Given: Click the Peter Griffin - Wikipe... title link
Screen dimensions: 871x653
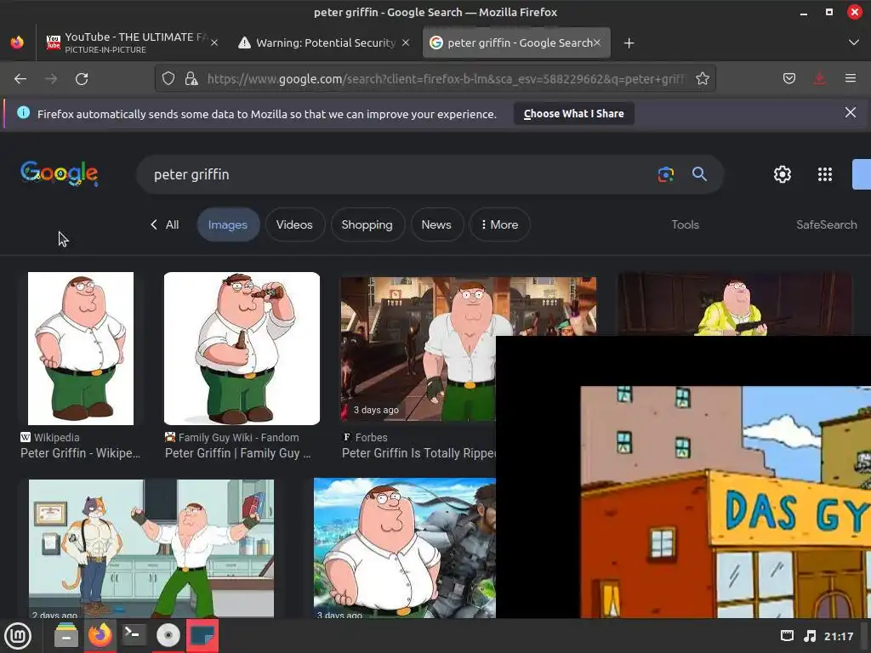Looking at the screenshot, I should point(80,453).
